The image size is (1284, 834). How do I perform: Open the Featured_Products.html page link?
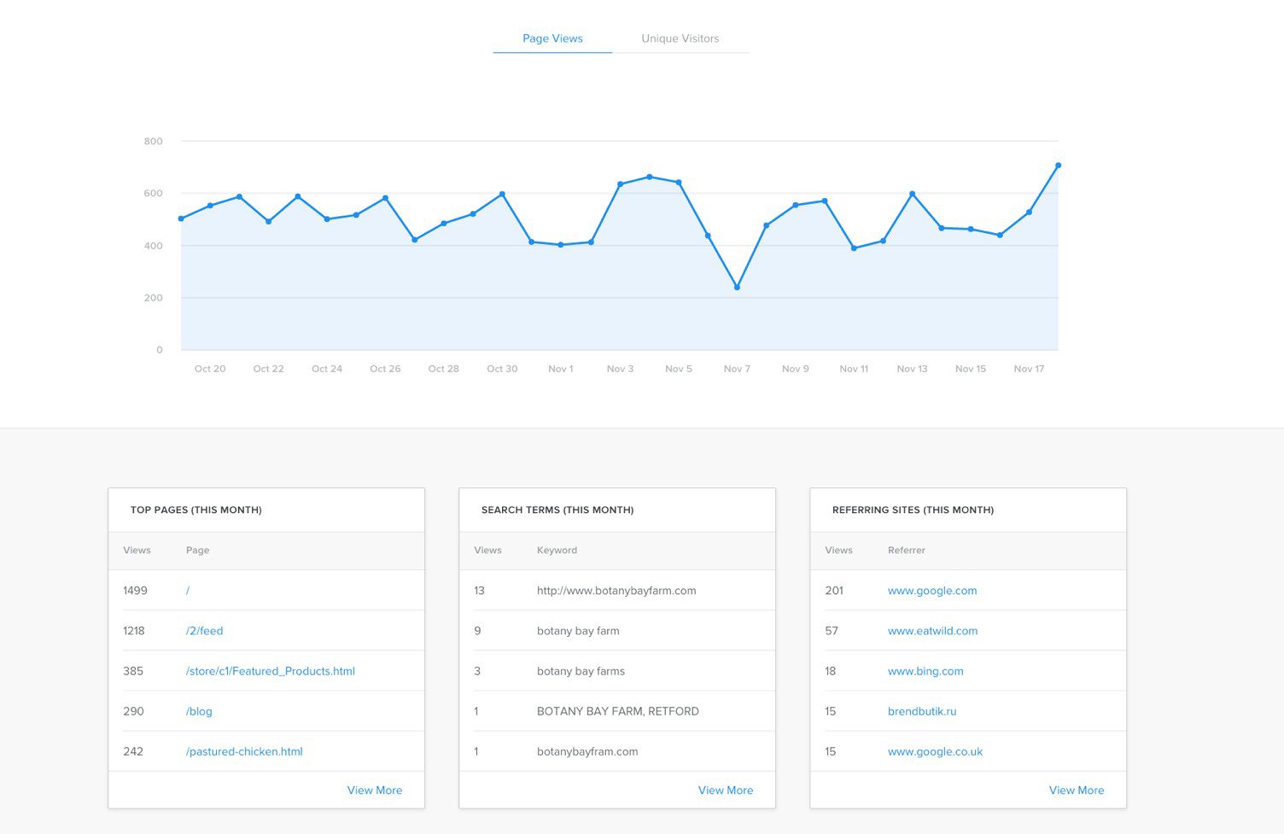pyautogui.click(x=270, y=671)
